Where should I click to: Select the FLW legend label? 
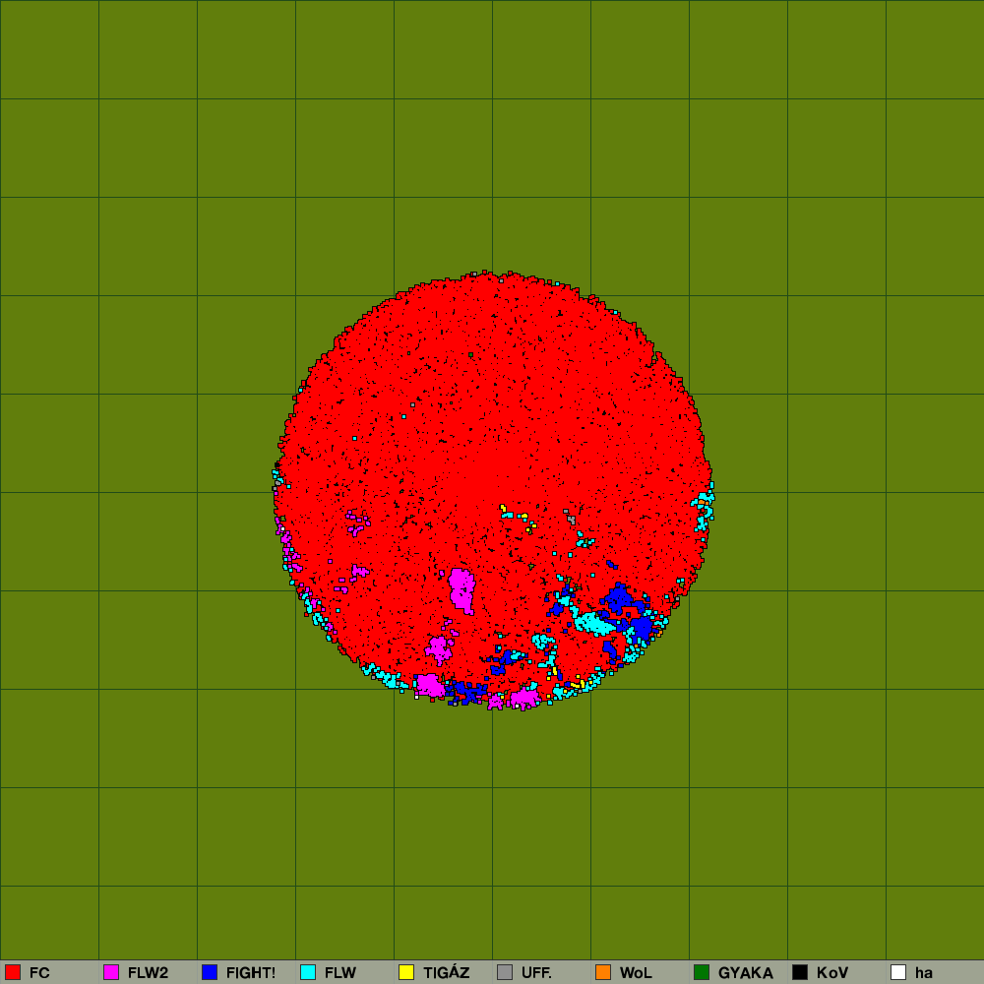click(340, 973)
